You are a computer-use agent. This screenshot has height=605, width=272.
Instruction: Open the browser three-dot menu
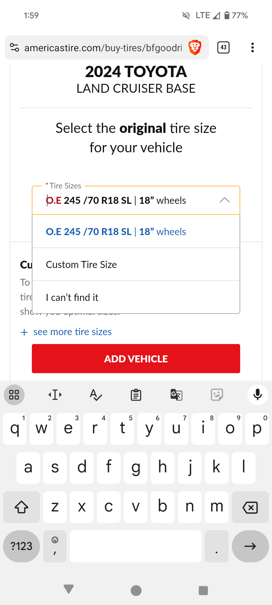253,47
